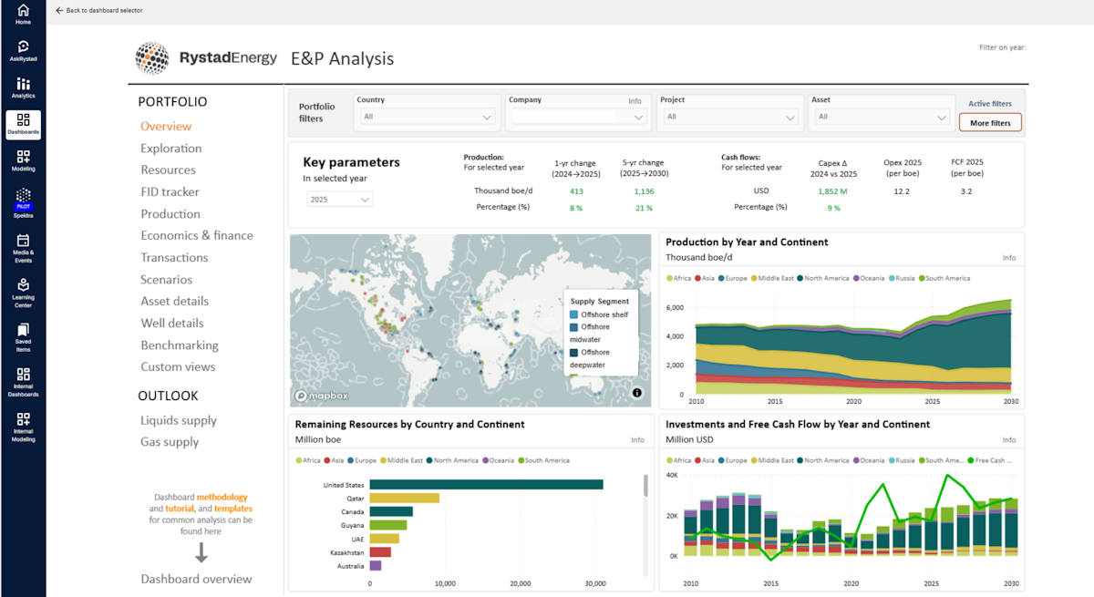
Task: Open AskRystad from the sidebar
Action: coord(23,50)
